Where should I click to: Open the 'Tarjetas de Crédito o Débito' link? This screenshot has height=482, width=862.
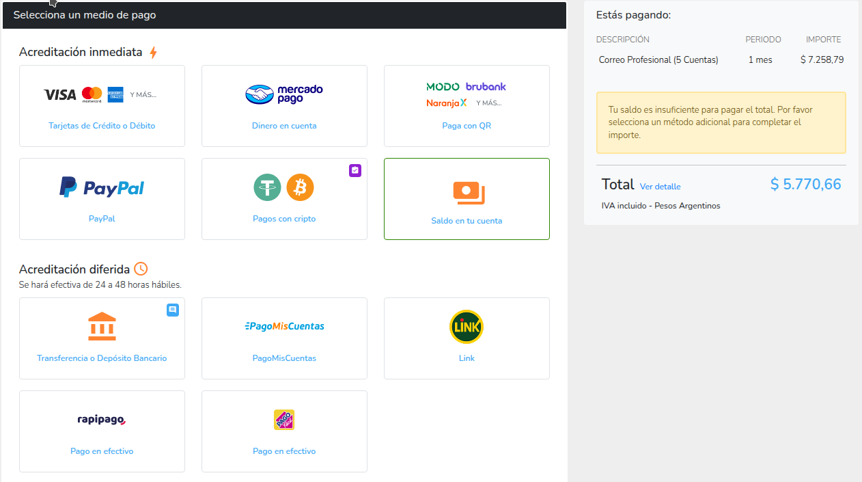102,126
